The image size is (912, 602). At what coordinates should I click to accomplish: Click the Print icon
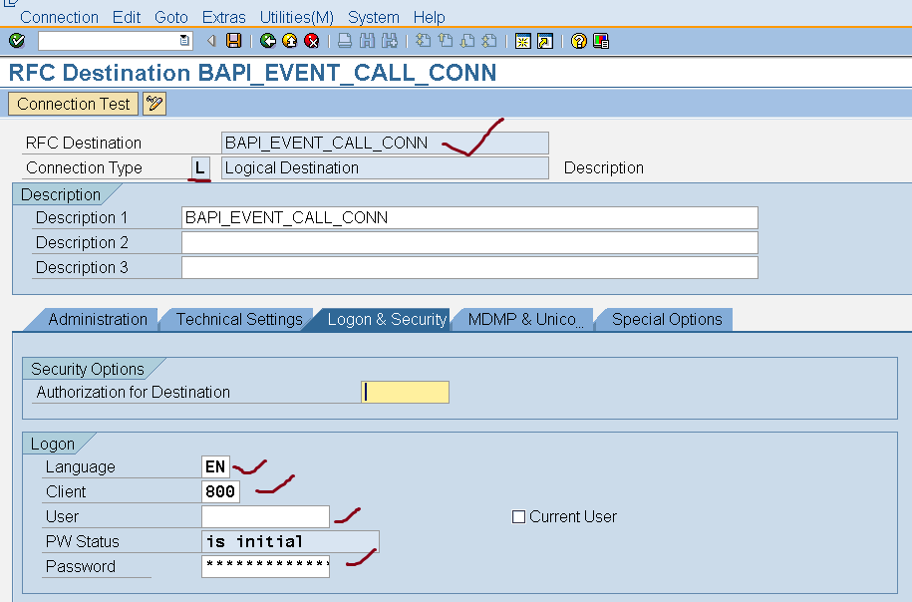tap(345, 41)
